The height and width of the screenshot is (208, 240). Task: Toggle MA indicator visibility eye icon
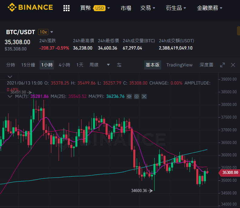point(129,96)
